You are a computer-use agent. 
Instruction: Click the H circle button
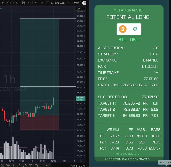pos(16,3)
